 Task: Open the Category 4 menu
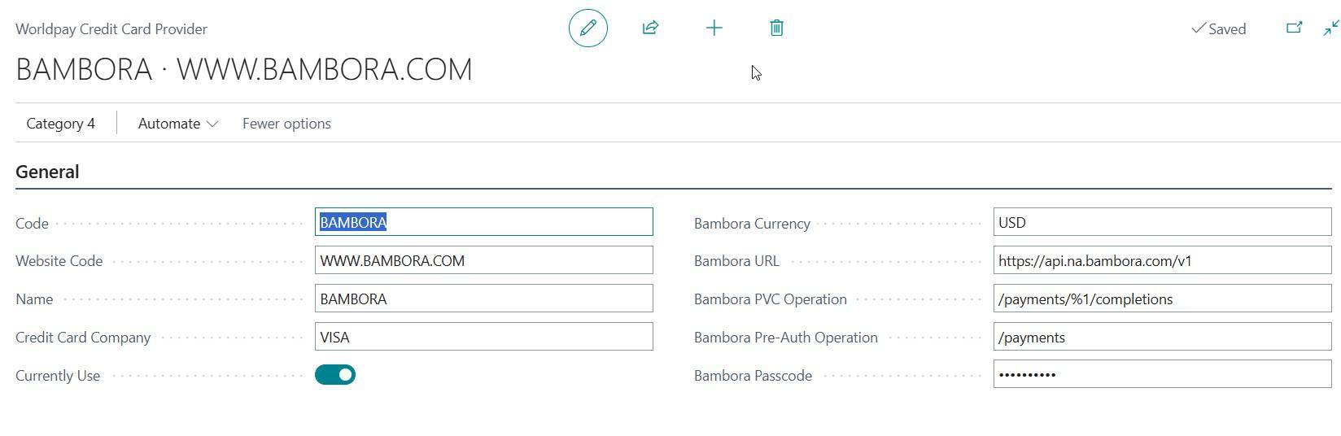click(60, 124)
